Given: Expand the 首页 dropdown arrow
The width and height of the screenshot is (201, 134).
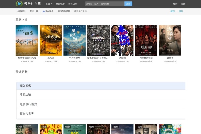Looking at the screenshot, I should coord(52,4).
